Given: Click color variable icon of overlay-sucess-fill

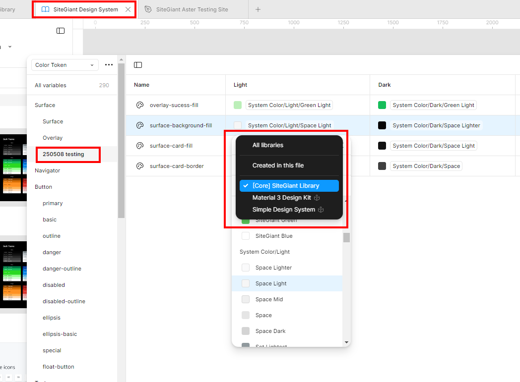Looking at the screenshot, I should point(140,105).
